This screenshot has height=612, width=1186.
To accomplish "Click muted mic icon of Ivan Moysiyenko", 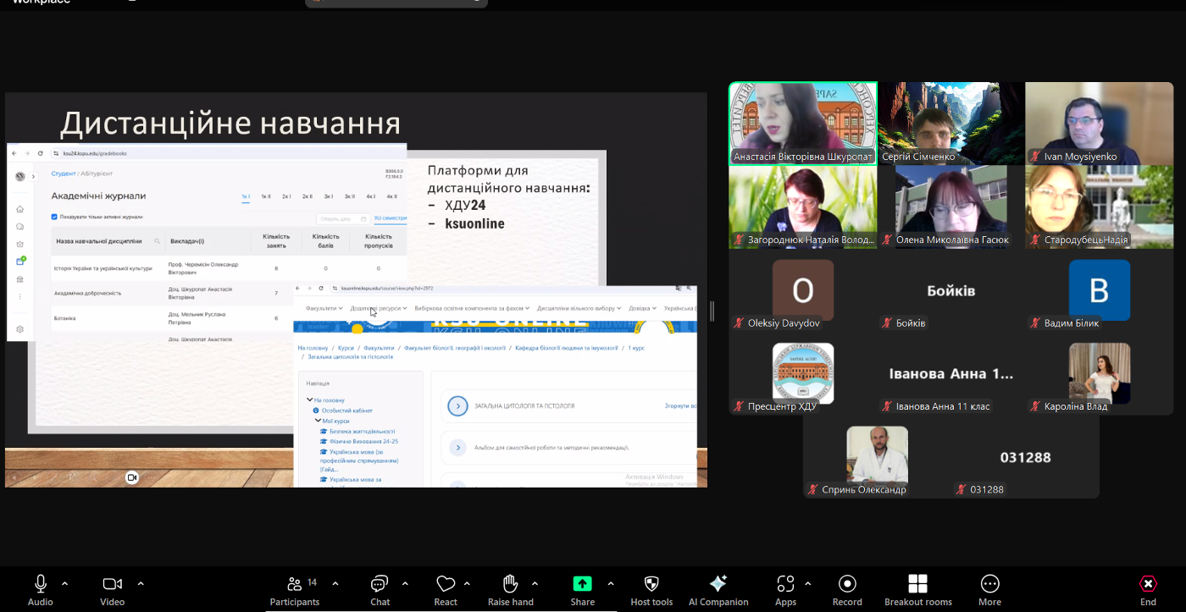I will tap(1035, 157).
